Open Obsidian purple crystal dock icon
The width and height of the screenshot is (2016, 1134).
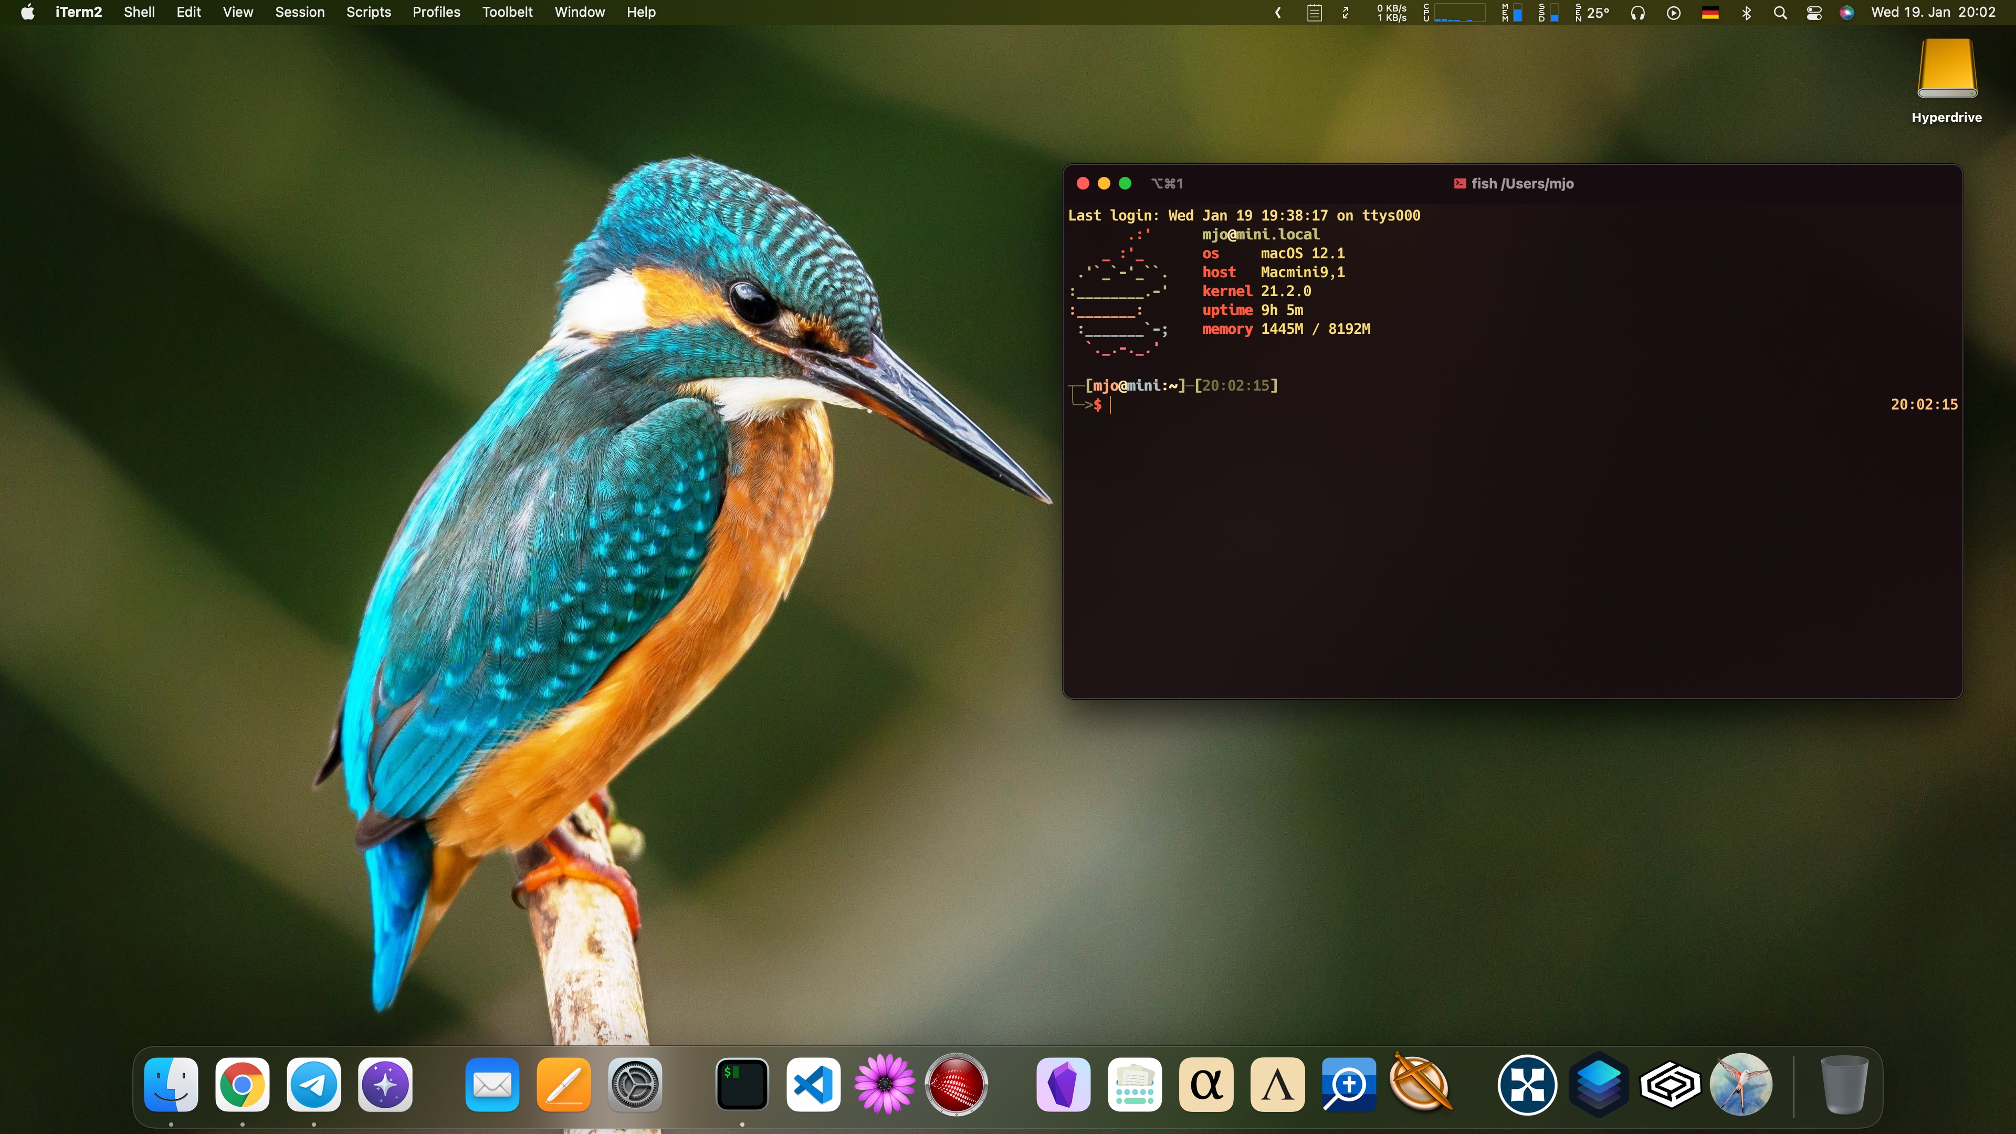coord(1063,1085)
